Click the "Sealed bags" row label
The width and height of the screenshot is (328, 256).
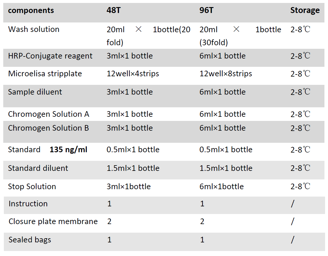click(x=30, y=239)
